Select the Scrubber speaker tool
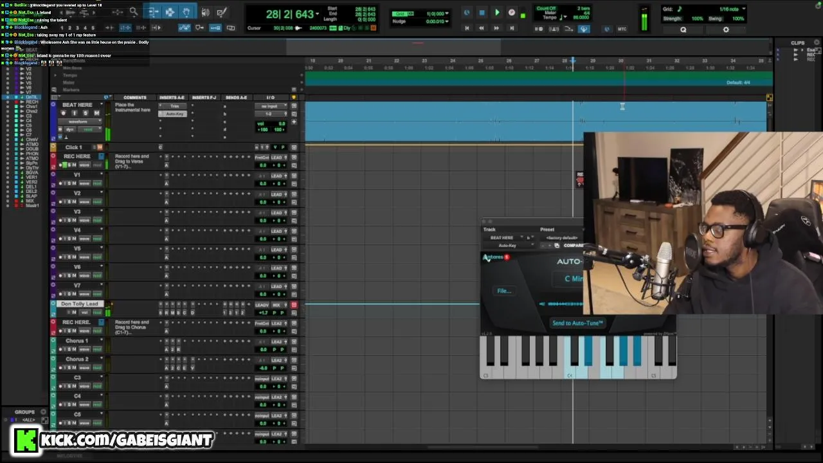Screen dimensions: 823x463 click(206, 12)
